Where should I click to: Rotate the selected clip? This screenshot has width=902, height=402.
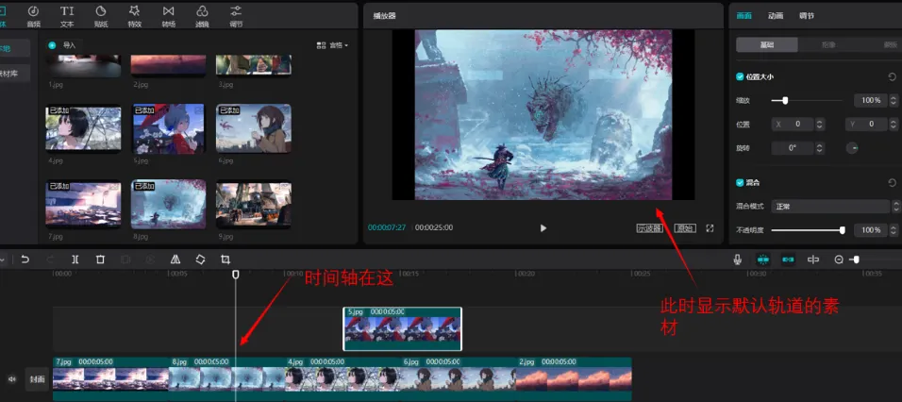click(x=200, y=260)
